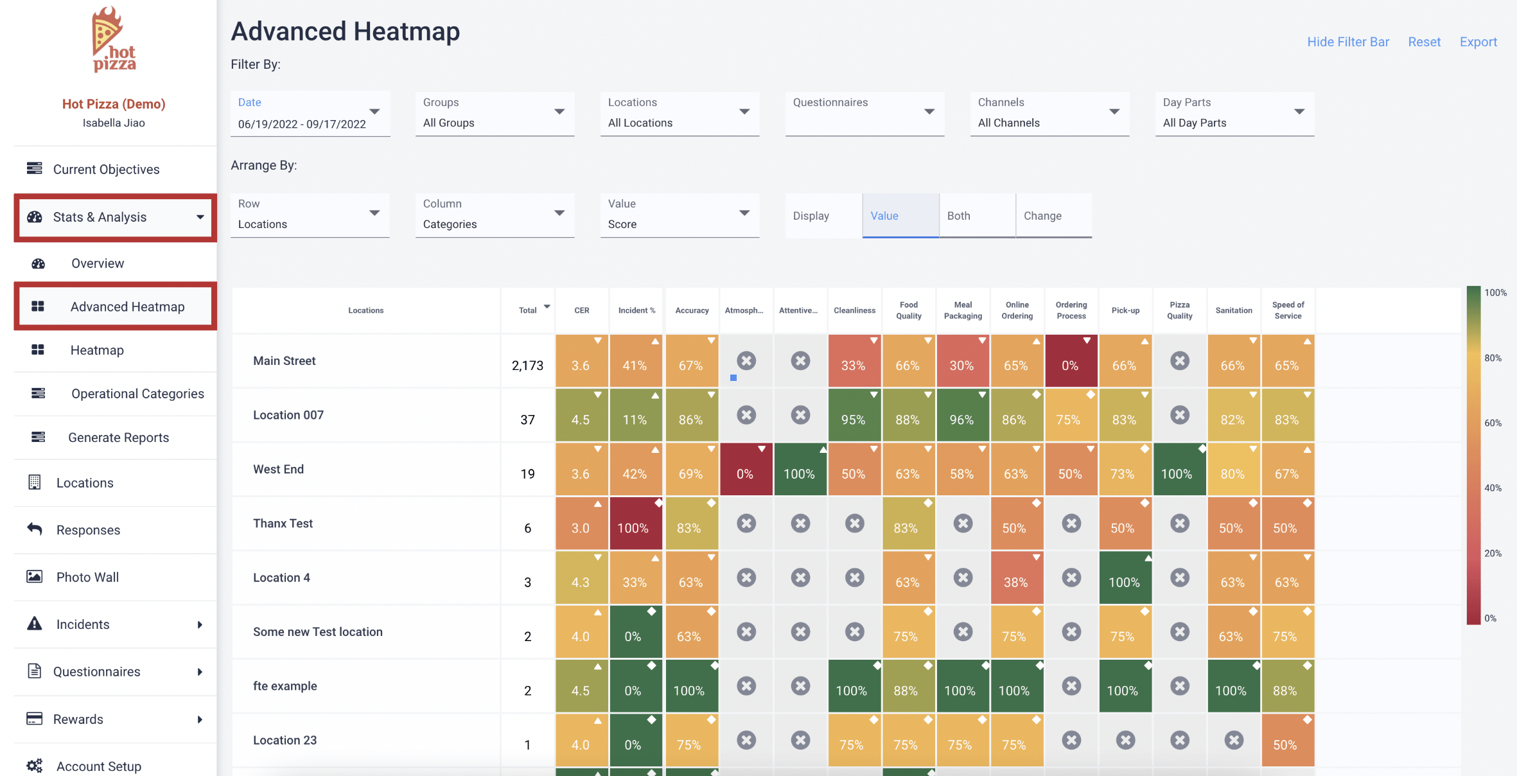This screenshot has width=1517, height=776.
Task: Click the no-data X in fte example Ordering Process cell
Action: tap(1071, 686)
